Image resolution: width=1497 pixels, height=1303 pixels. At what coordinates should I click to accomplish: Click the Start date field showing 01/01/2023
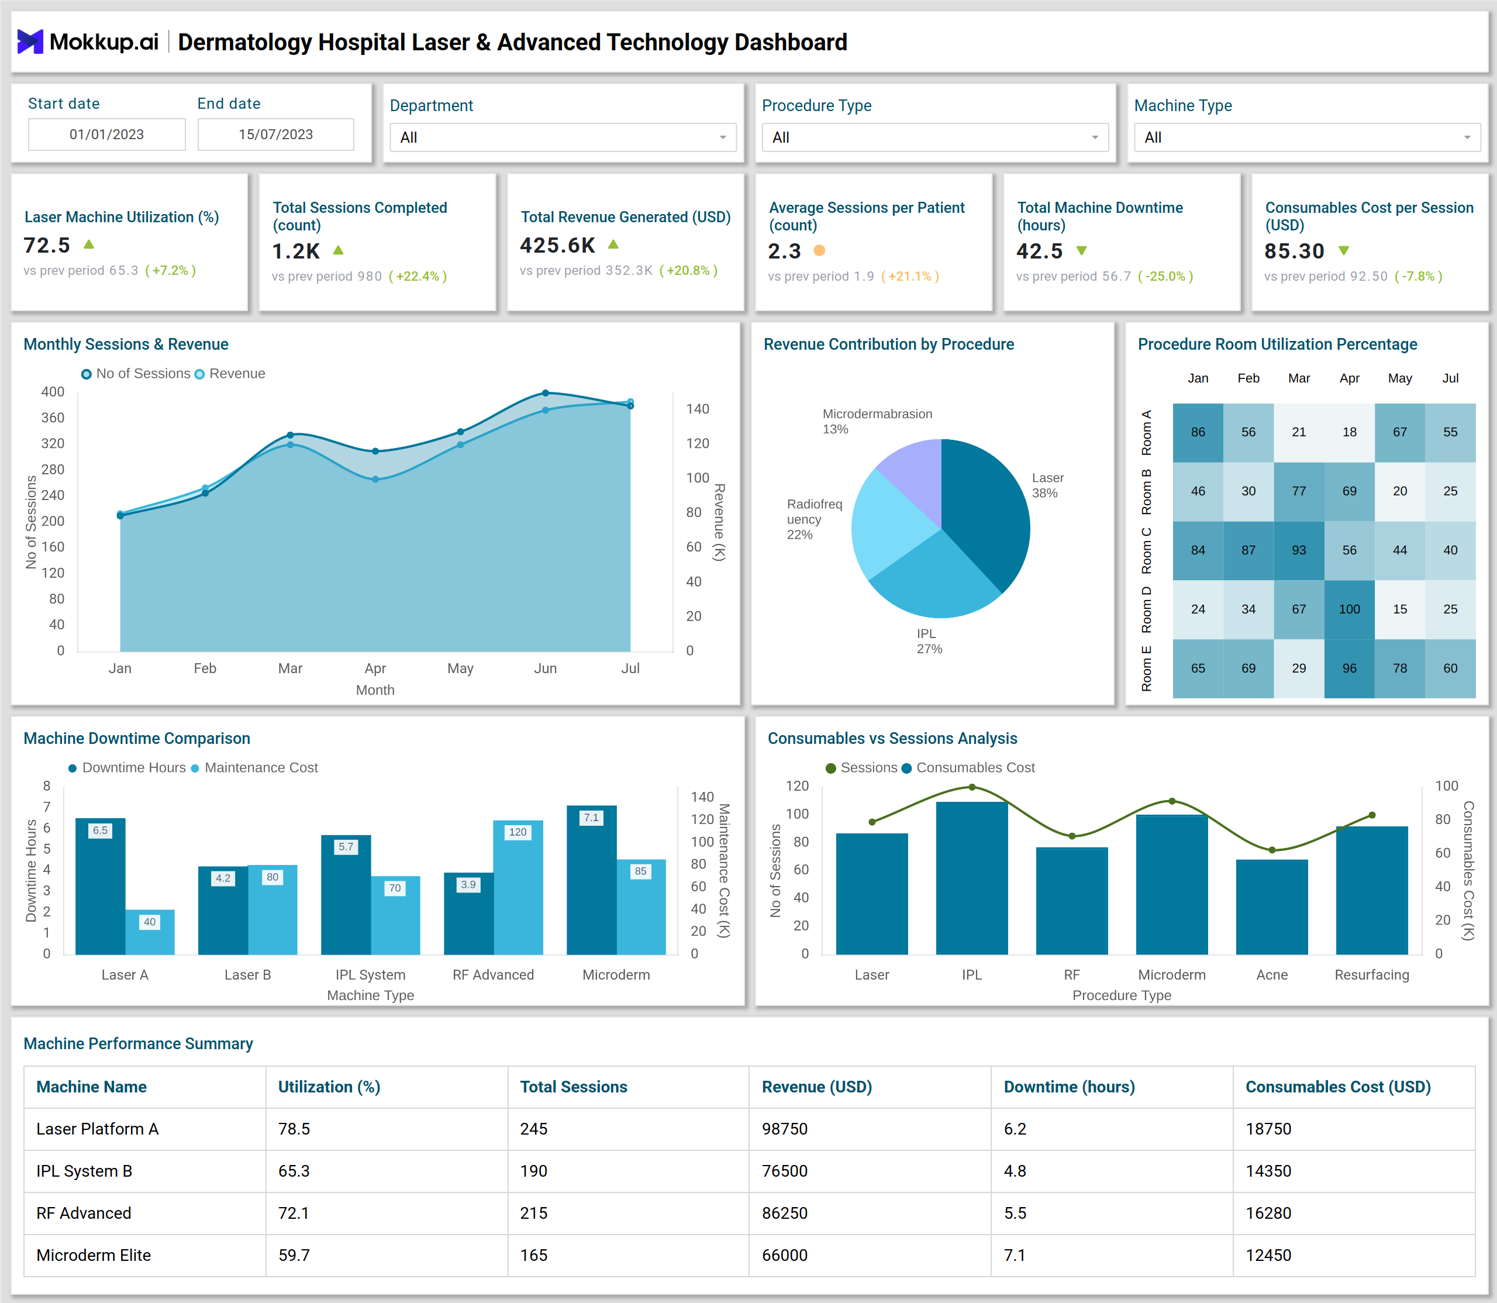click(x=107, y=135)
